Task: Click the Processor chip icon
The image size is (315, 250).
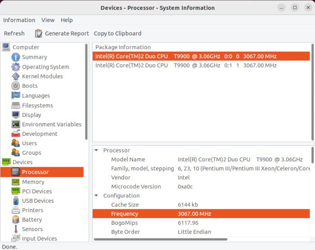Action: click(x=16, y=172)
